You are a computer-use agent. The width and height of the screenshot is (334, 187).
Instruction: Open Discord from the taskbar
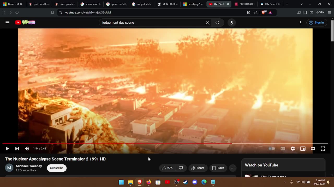pos(195,182)
